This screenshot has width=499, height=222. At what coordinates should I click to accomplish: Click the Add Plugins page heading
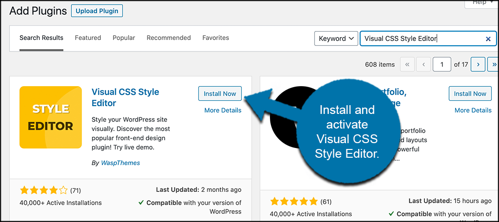(x=38, y=11)
